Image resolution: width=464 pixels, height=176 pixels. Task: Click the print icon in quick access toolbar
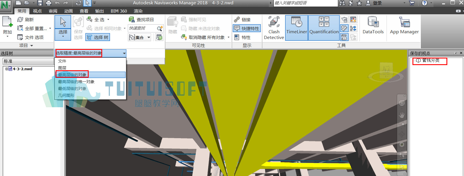tap(49, 3)
